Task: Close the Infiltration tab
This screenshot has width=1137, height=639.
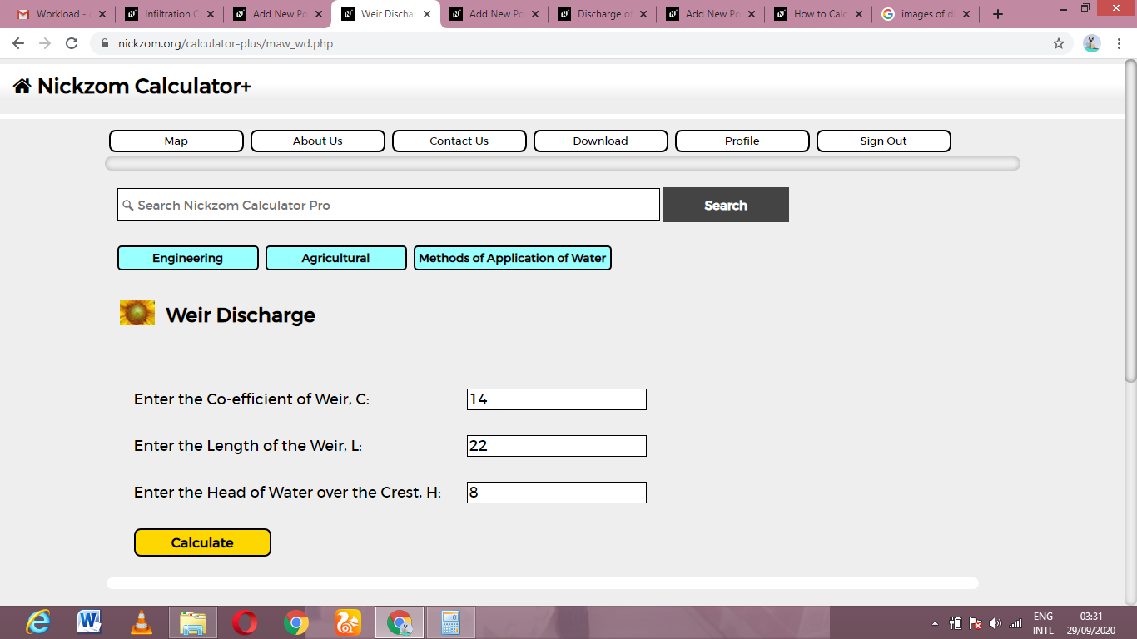Action: pos(211,14)
